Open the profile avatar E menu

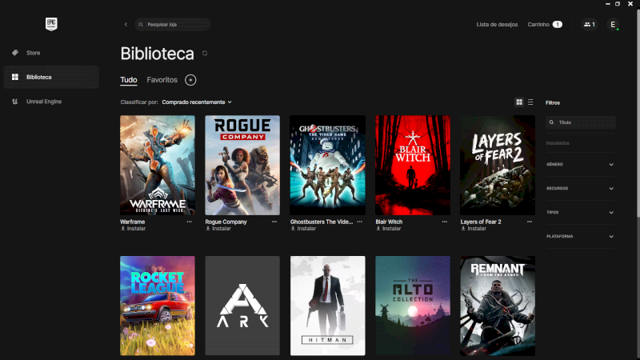pos(613,25)
